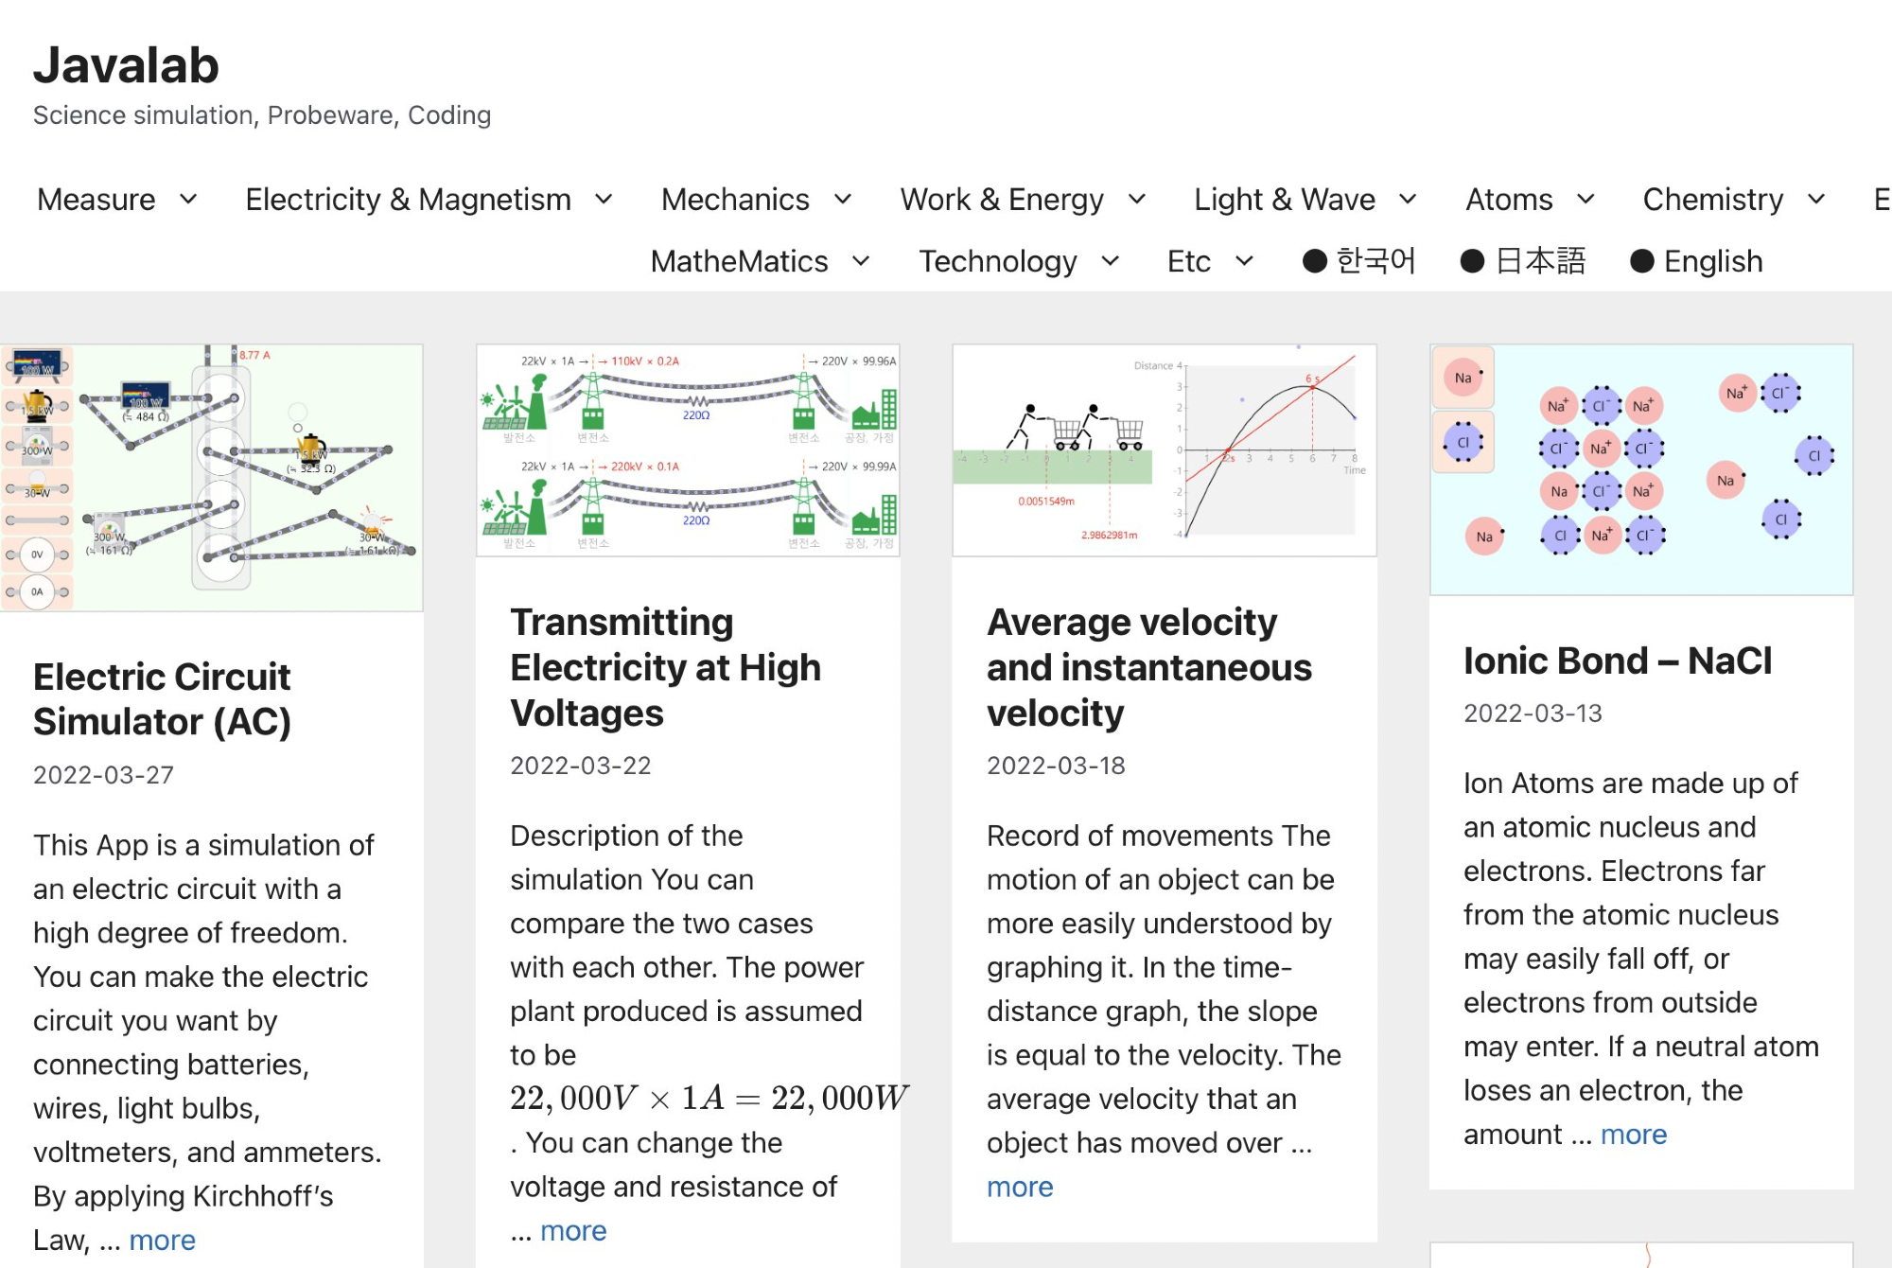Click the Javalab site title
Viewport: 1892px width, 1268px height.
coord(126,65)
